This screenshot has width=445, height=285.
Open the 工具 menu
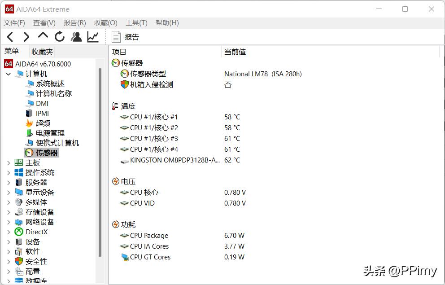(136, 22)
